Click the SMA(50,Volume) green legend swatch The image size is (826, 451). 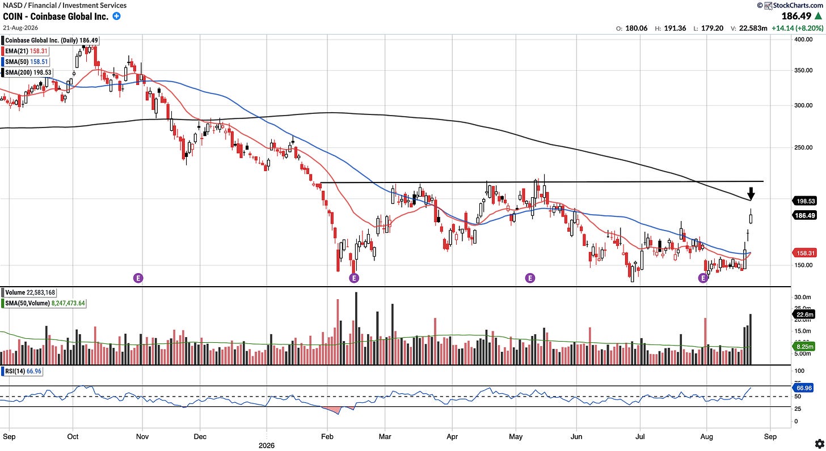(x=3, y=303)
